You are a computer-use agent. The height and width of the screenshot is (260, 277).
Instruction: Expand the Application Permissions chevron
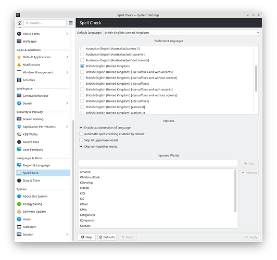point(67,127)
